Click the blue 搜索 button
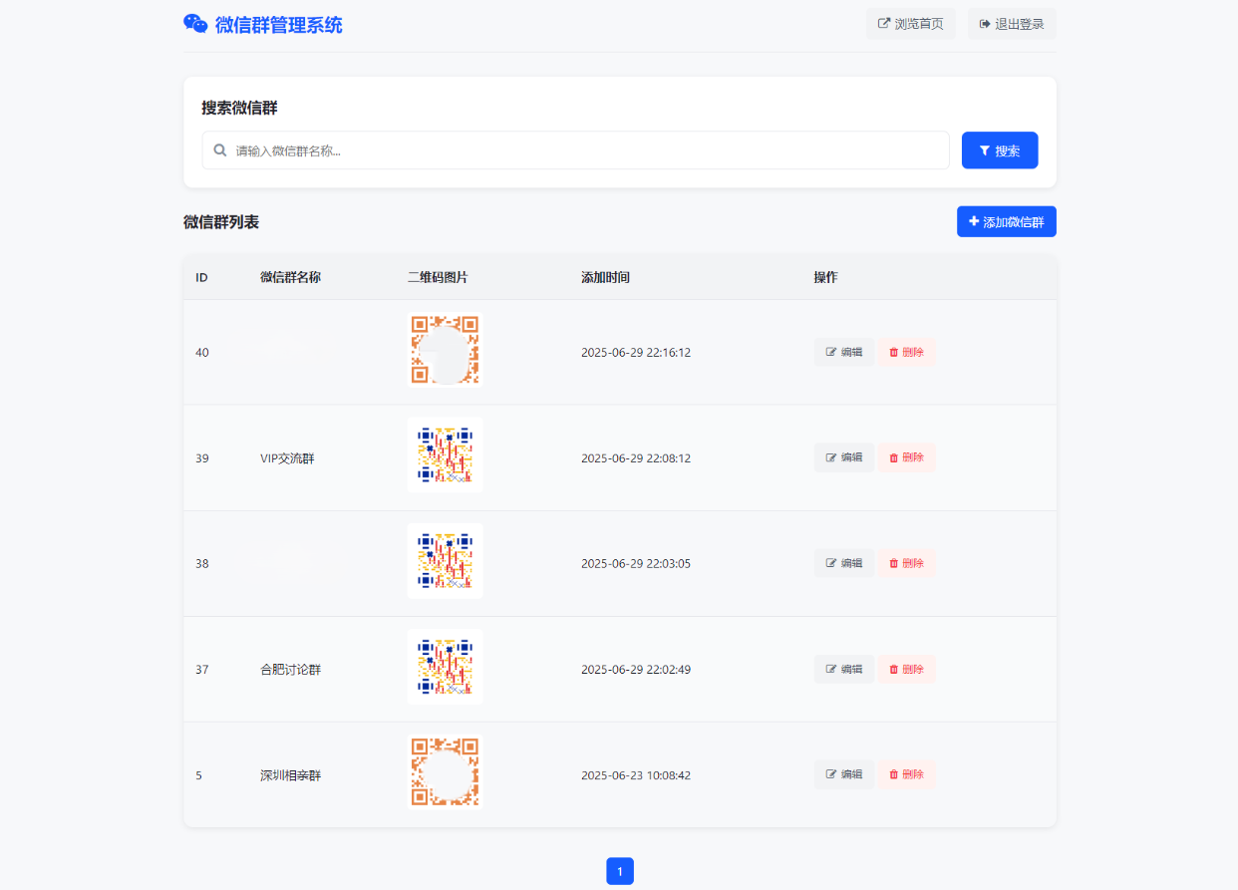This screenshot has width=1238, height=890. [1000, 150]
